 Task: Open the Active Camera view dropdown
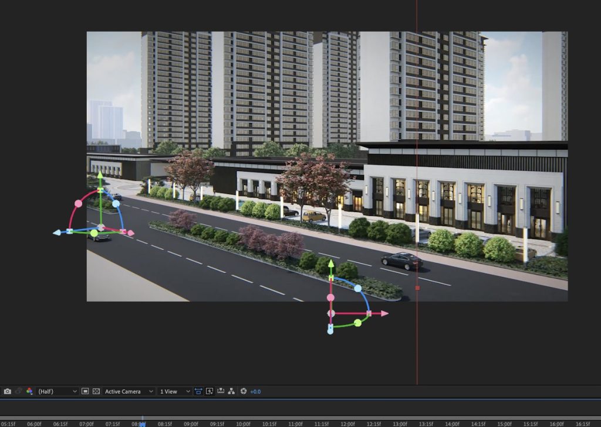(x=129, y=391)
